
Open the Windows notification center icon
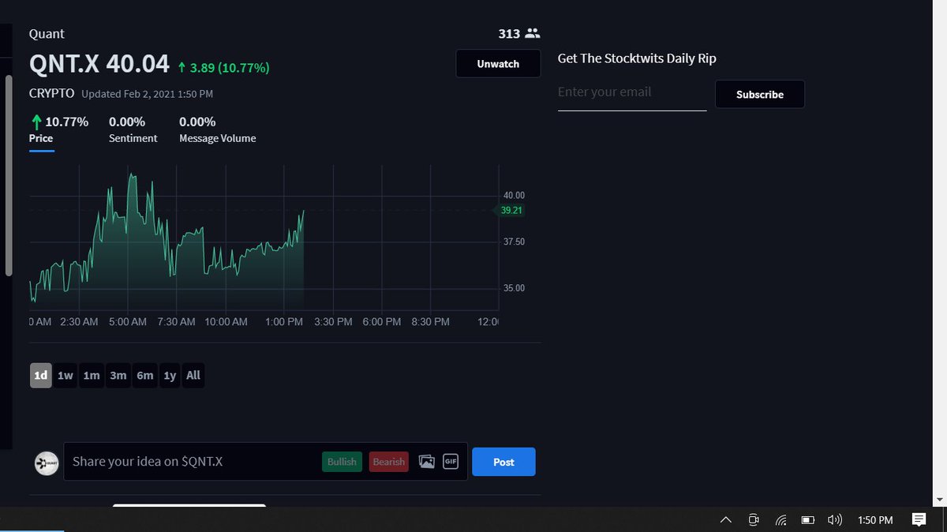(919, 519)
